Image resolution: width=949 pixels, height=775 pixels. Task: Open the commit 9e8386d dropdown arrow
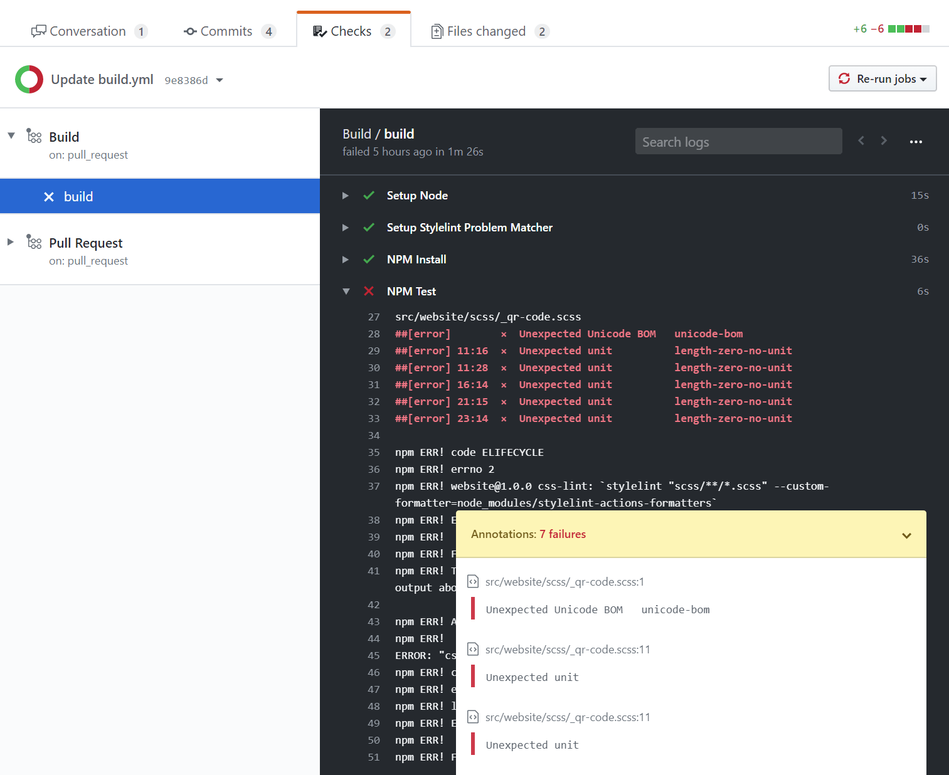(x=220, y=80)
